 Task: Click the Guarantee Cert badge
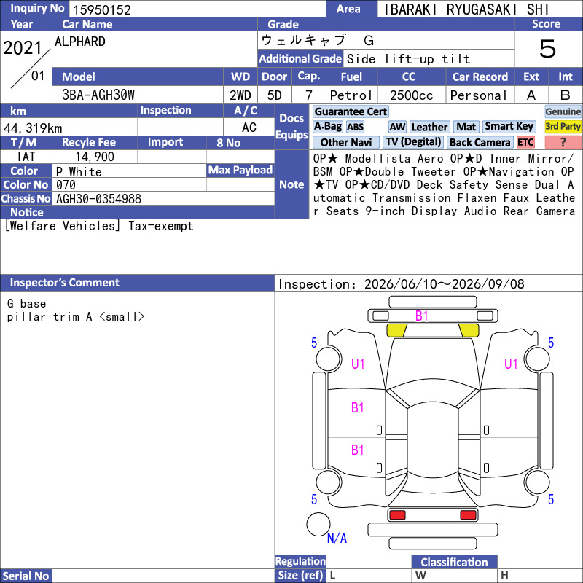tap(351, 111)
